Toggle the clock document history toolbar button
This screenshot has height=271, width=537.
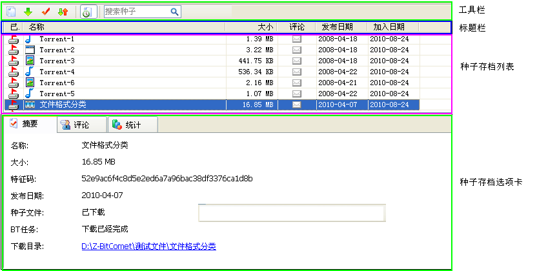pyautogui.click(x=88, y=12)
